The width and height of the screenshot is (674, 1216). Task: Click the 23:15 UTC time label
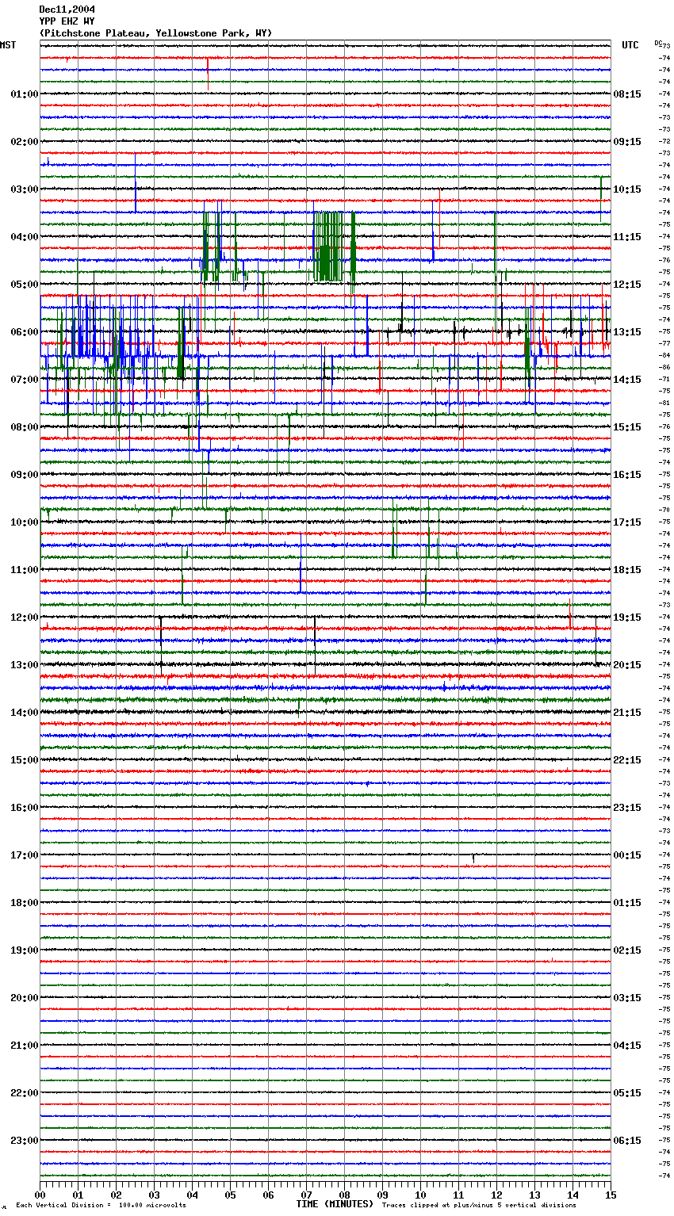coord(627,808)
